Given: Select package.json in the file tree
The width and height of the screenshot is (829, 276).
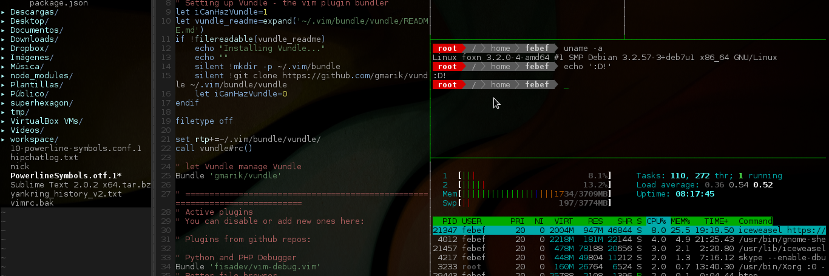Looking at the screenshot, I should (x=58, y=3).
